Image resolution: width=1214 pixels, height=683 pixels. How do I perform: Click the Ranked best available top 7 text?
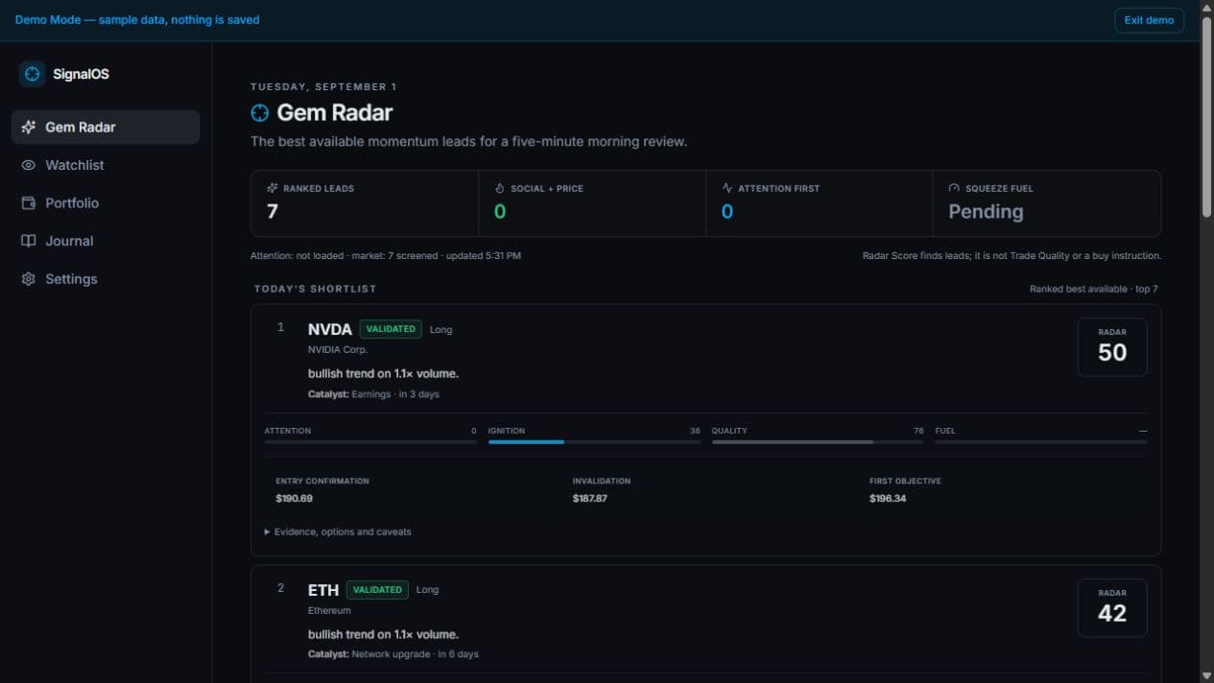pyautogui.click(x=1094, y=289)
